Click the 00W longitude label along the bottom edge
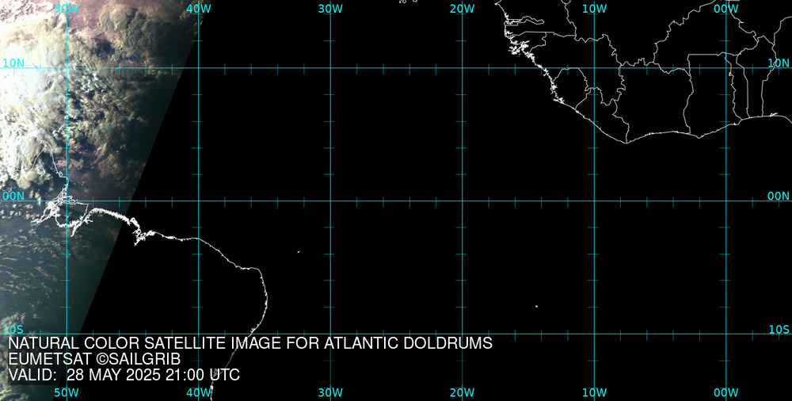This screenshot has height=401, width=792. tap(726, 393)
